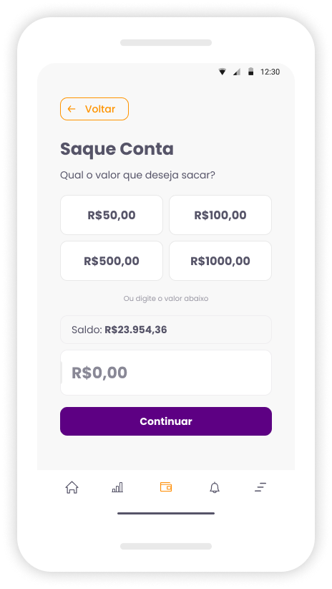Open notifications via the bell icon
The image size is (332, 589).
pos(215,487)
